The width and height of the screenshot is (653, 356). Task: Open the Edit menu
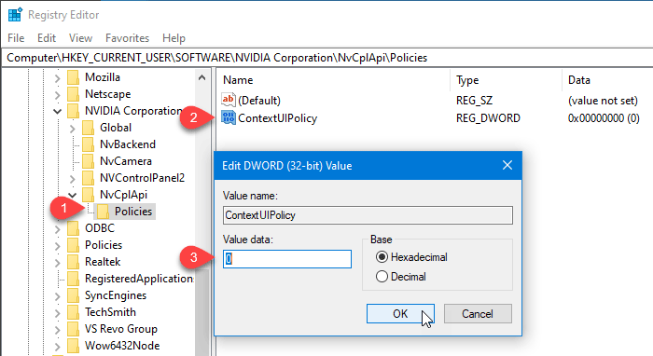coord(47,38)
